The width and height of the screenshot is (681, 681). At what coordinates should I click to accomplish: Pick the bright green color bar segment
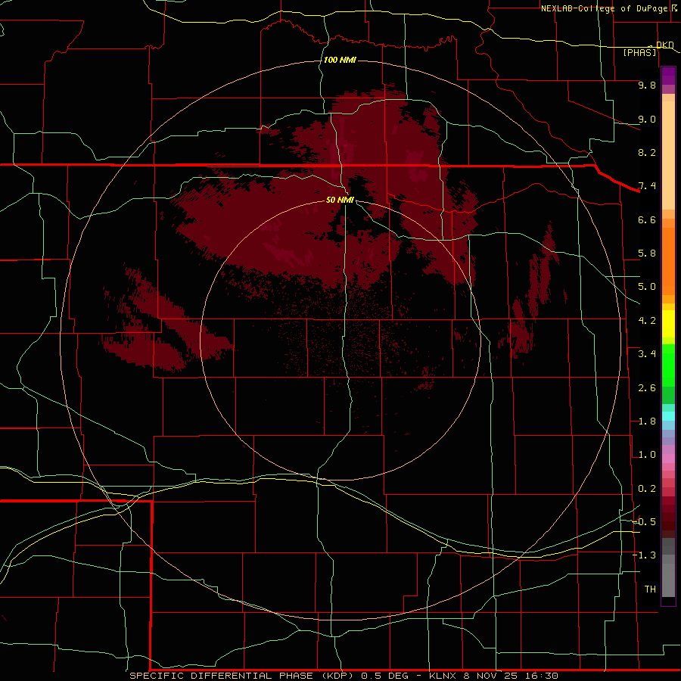[x=668, y=367]
